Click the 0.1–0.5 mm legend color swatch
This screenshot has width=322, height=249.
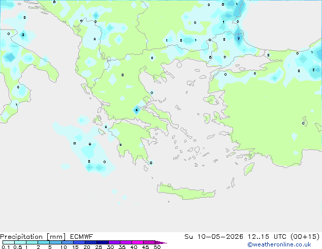(x=9, y=242)
